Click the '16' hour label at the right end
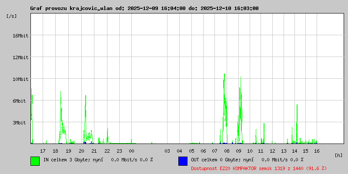Viewport: 348px width, 174px height. pos(317,151)
